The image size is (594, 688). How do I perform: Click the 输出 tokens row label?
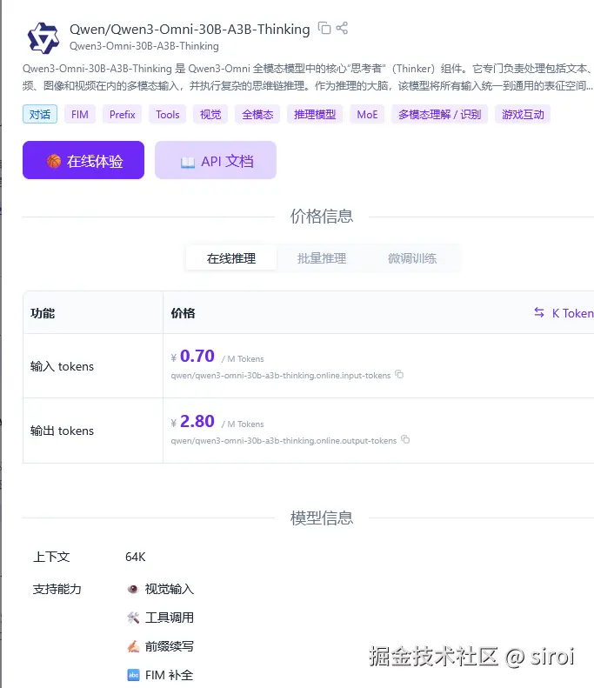tap(62, 431)
